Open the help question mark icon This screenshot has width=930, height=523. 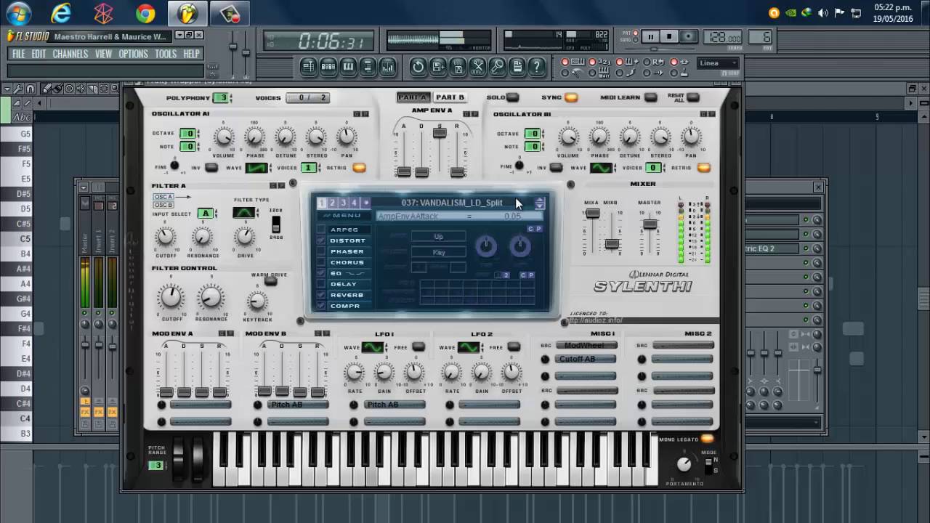coord(536,67)
